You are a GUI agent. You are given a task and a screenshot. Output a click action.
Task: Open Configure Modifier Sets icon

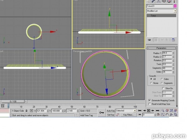click(x=173, y=40)
